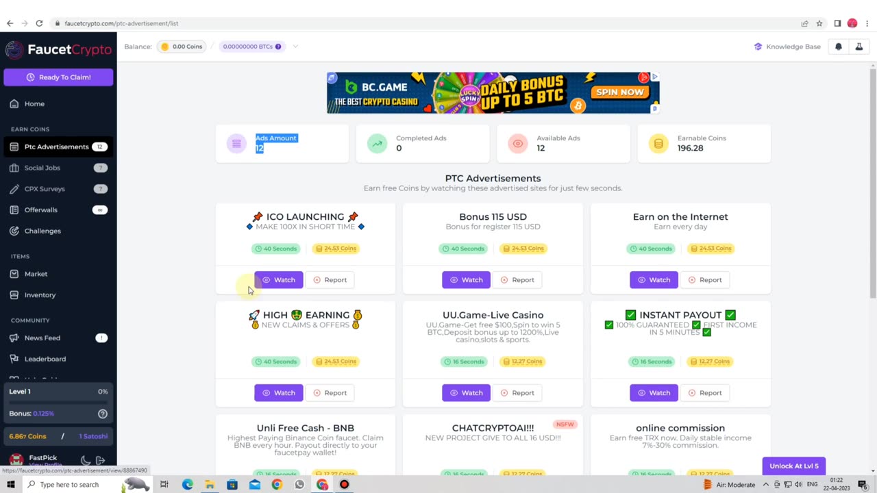Open Windows Action Center notifications
The width and height of the screenshot is (877, 493).
(863, 485)
